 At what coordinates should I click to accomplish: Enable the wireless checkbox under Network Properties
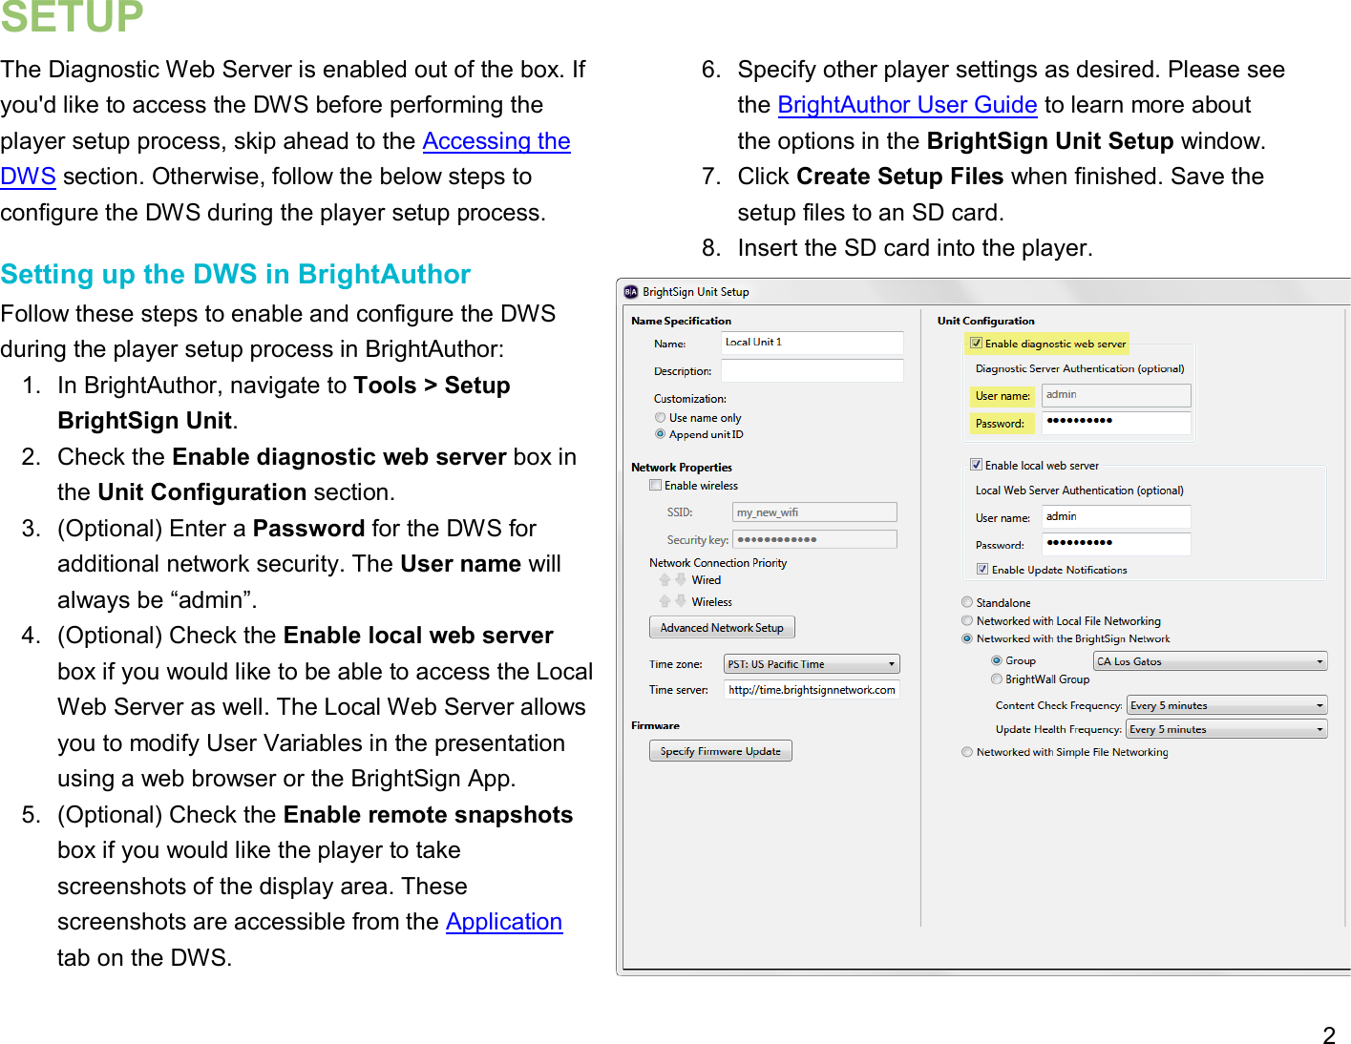coord(655,485)
